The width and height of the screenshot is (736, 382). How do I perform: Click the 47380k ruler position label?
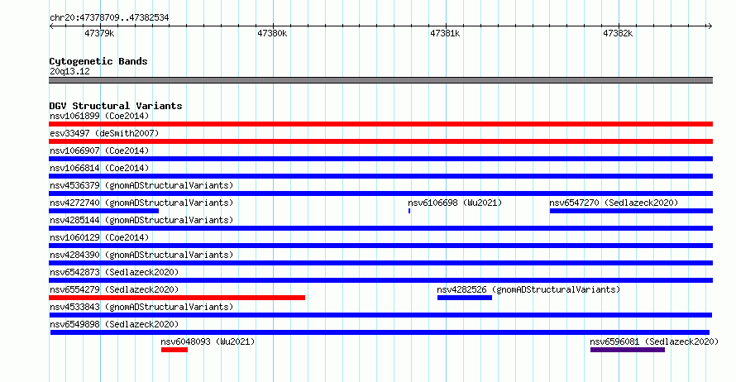coord(272,33)
